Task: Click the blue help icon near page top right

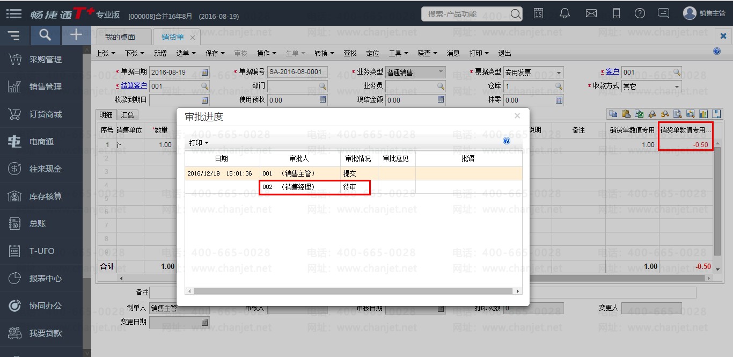Action: pyautogui.click(x=717, y=52)
